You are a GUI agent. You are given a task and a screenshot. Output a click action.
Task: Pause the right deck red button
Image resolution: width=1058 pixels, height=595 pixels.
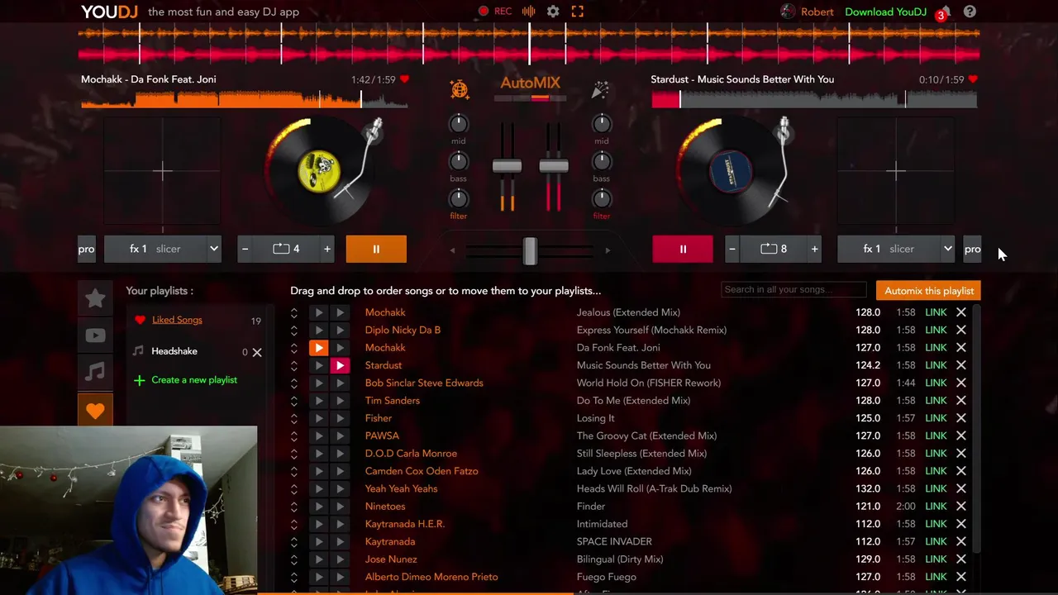coord(683,249)
